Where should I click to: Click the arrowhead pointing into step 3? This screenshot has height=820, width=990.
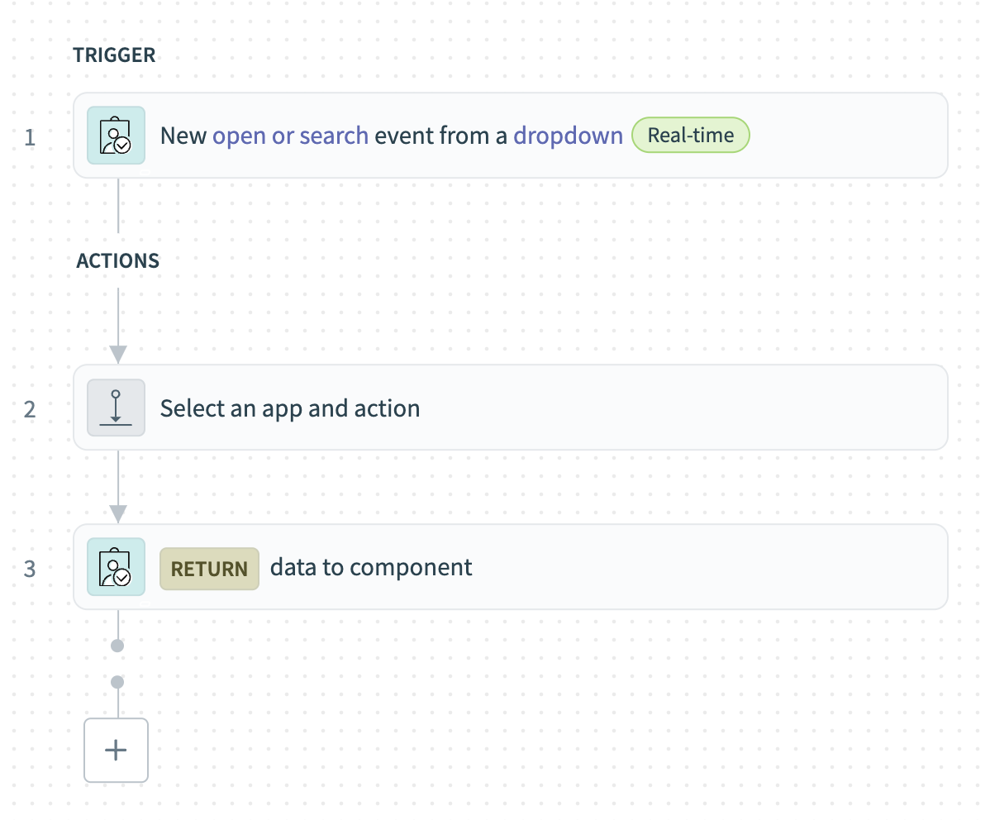point(118,513)
